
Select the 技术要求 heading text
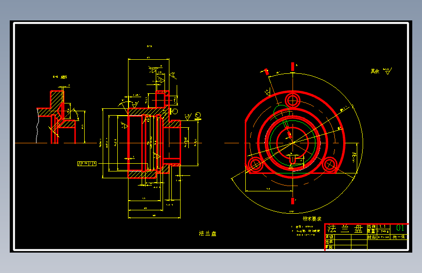[312, 219]
